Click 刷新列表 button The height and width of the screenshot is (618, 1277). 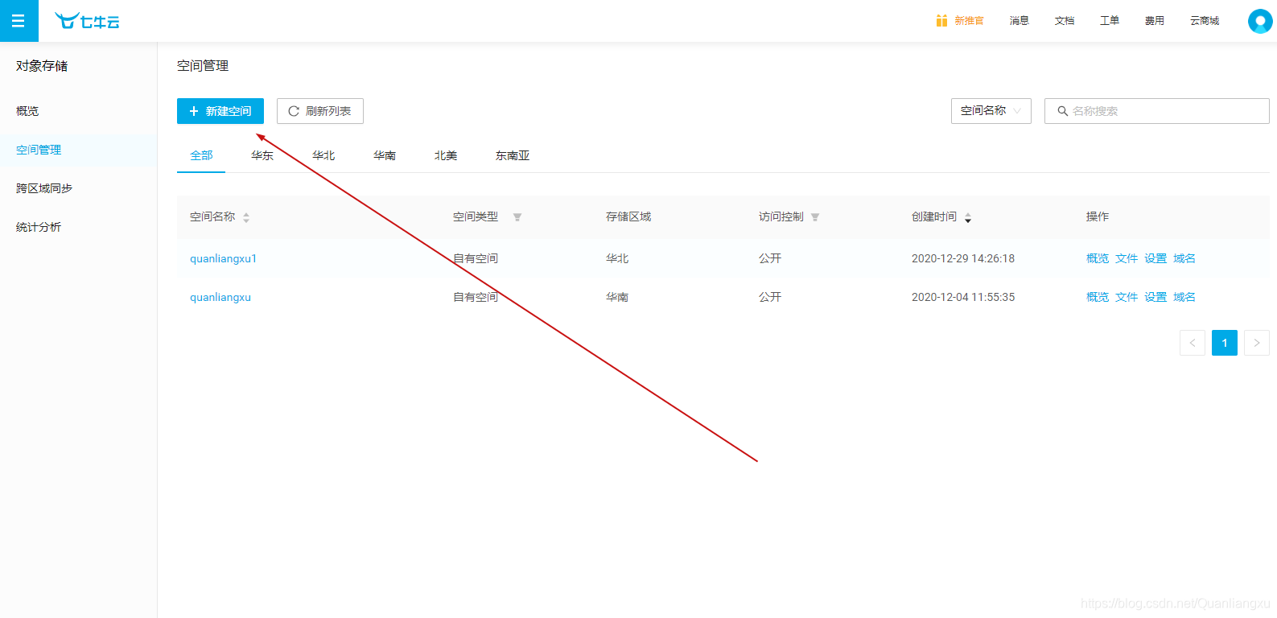point(320,111)
